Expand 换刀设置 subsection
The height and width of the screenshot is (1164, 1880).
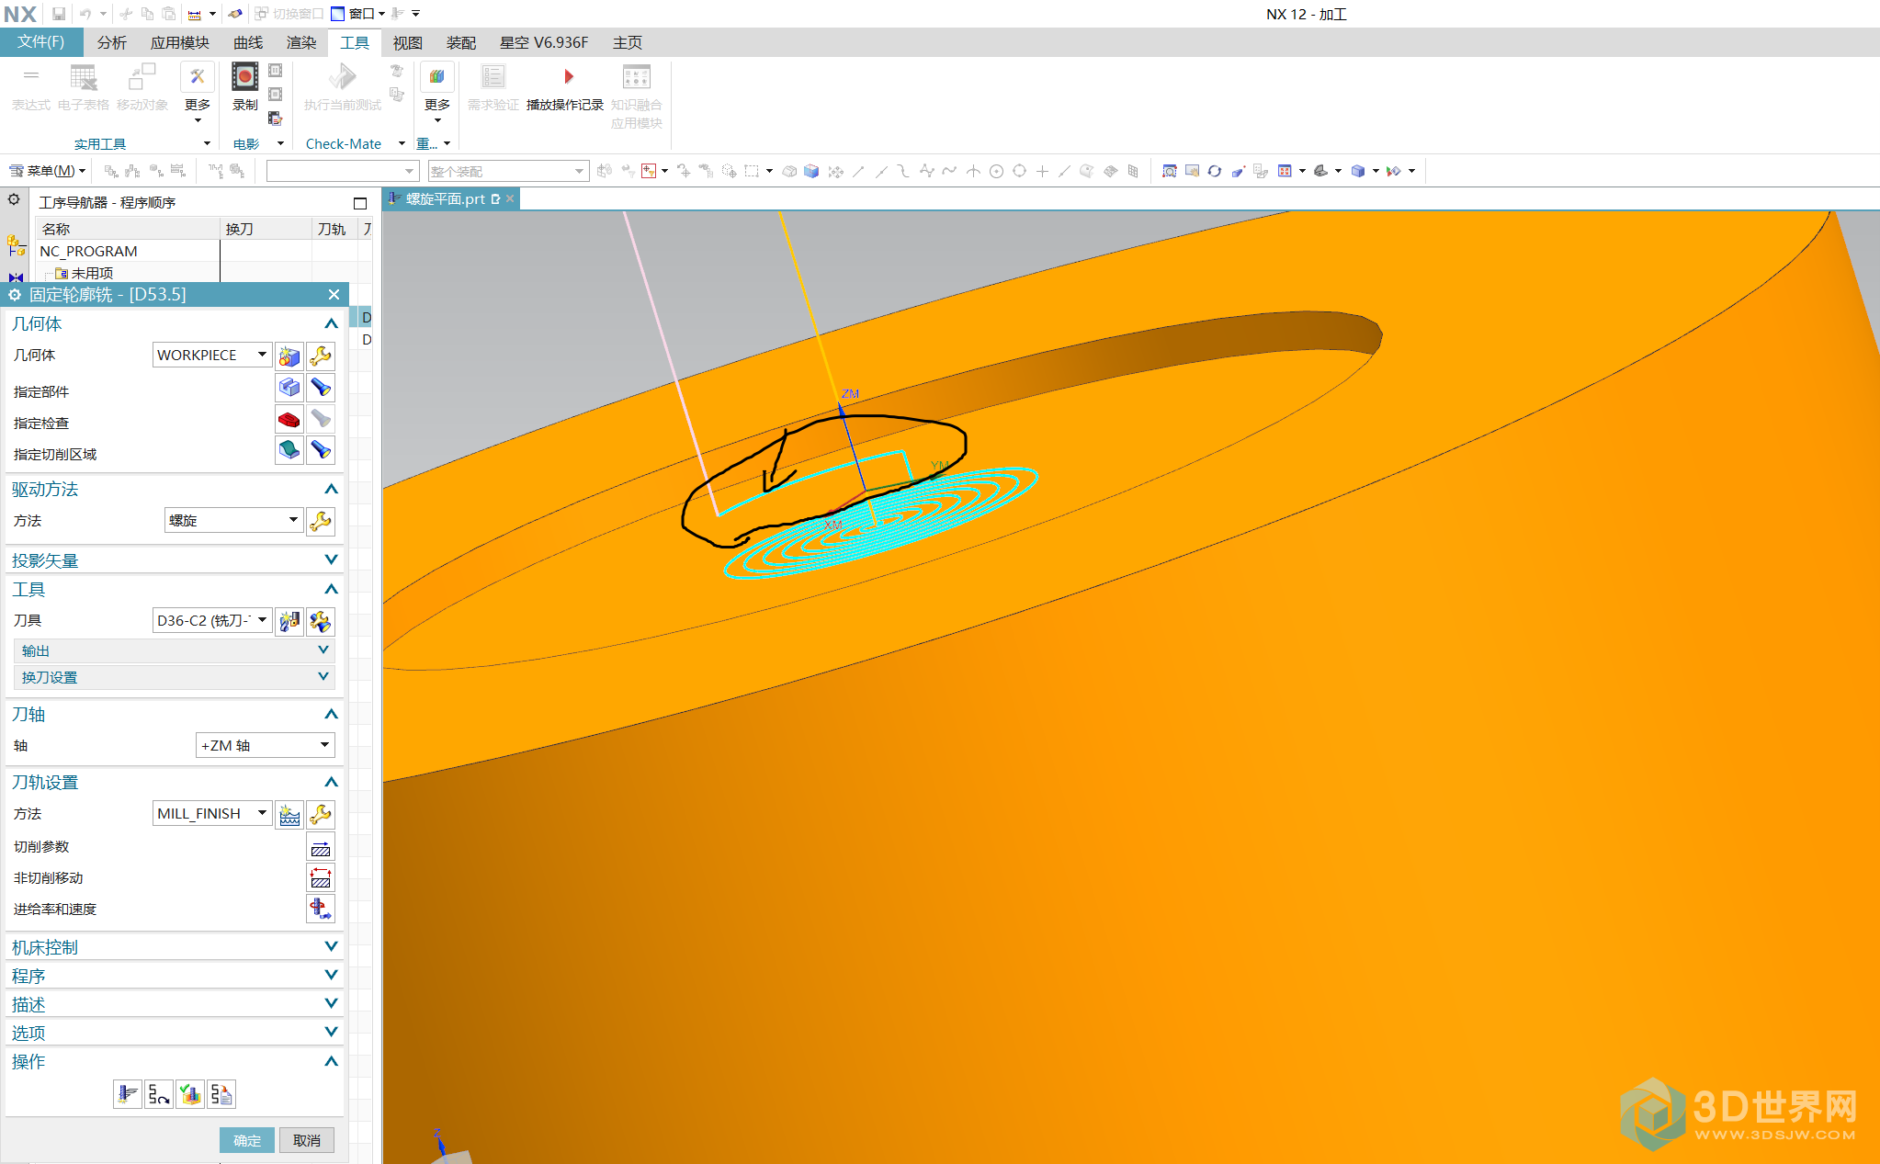(x=175, y=677)
